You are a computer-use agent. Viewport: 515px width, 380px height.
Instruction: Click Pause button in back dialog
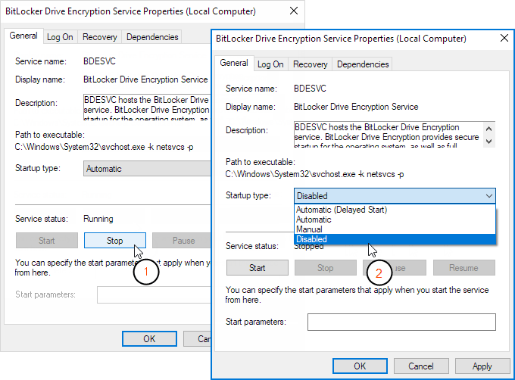(181, 241)
